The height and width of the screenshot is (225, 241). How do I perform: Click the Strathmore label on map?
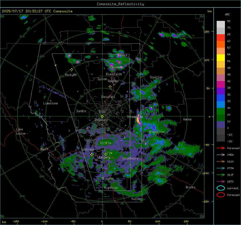coord(130,158)
